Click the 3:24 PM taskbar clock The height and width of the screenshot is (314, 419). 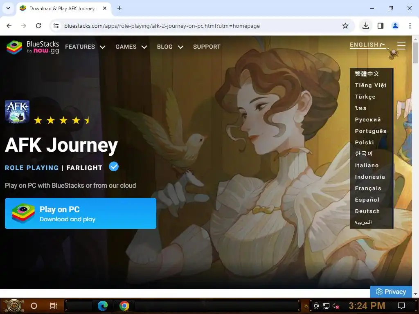tap(367, 305)
